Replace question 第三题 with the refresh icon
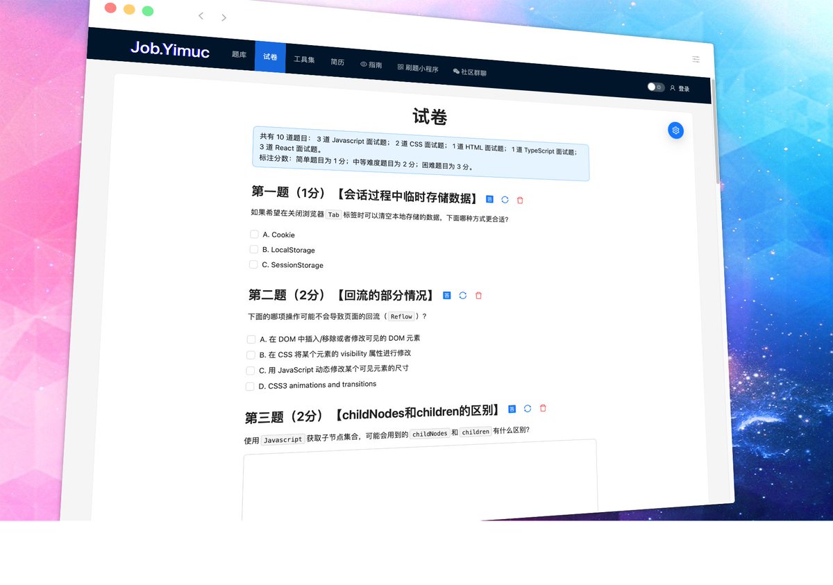 528,409
